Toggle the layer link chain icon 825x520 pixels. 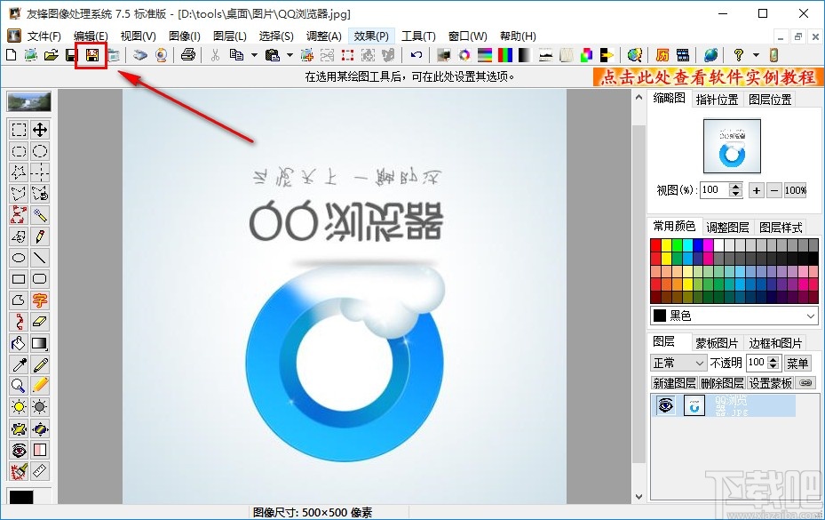[x=806, y=382]
